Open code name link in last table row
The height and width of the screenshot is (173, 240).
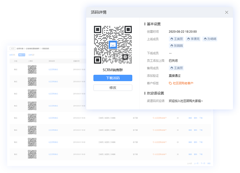(x=53, y=154)
